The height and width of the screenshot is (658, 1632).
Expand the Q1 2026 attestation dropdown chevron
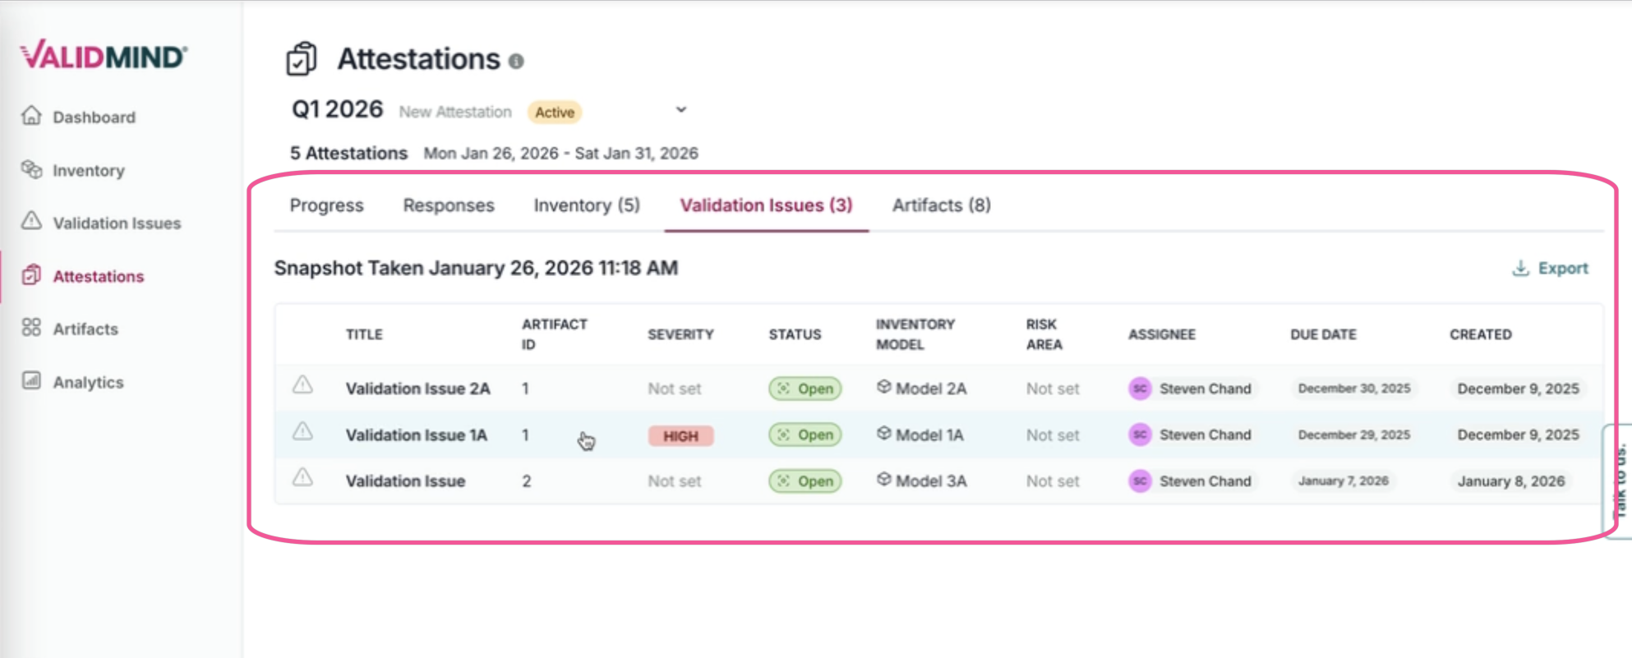click(x=680, y=110)
